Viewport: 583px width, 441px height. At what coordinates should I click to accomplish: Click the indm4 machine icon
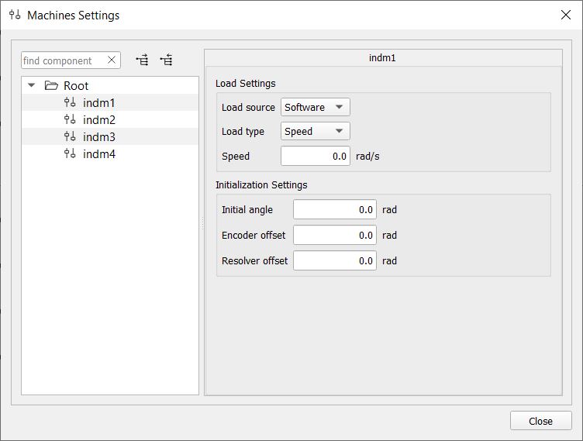pyautogui.click(x=70, y=154)
